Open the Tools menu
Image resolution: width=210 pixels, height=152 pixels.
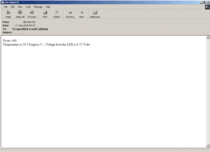click(28, 7)
